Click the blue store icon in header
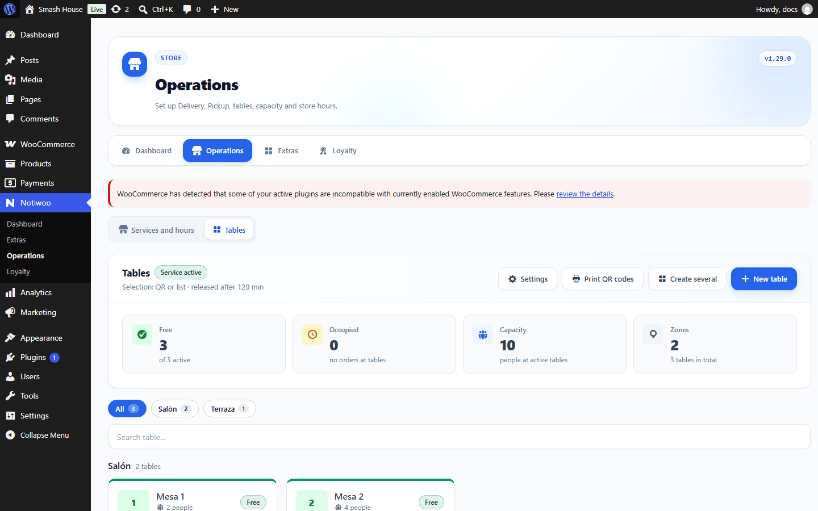This screenshot has width=818, height=511. click(x=135, y=64)
